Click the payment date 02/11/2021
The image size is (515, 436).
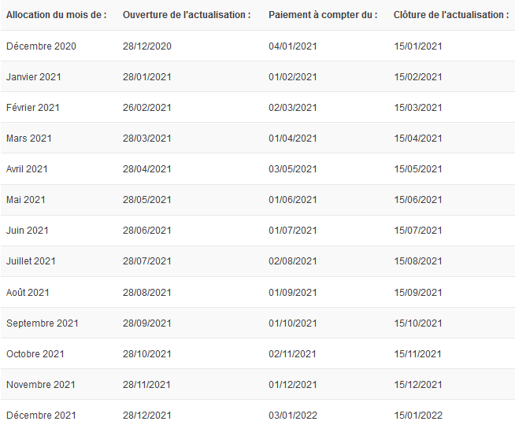click(x=292, y=354)
